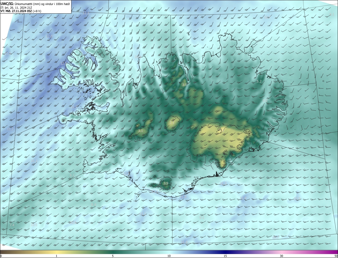This screenshot has height=258, width=338.
Task: Click the 3.0 value on the map
Action: click(x=185, y=85)
